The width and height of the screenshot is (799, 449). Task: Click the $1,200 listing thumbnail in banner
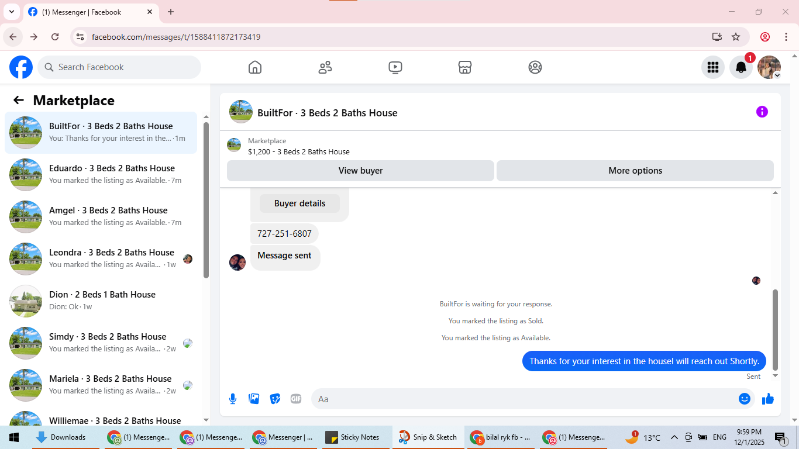pos(234,146)
